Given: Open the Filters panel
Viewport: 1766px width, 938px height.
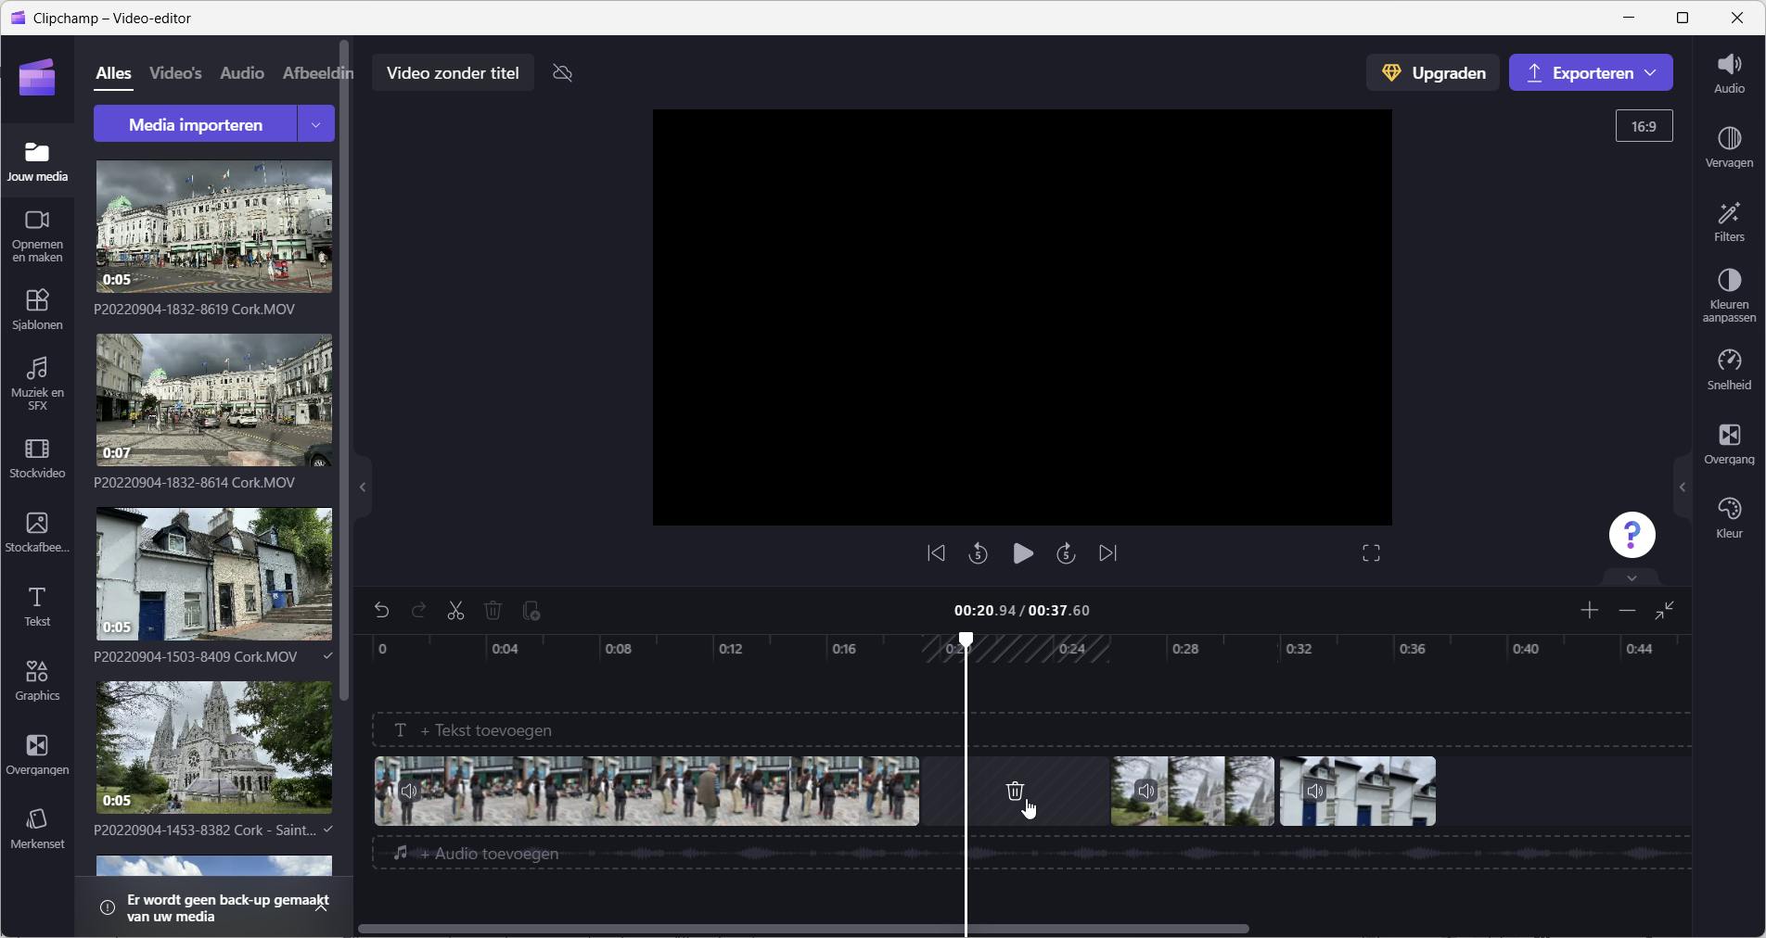Looking at the screenshot, I should point(1728,222).
